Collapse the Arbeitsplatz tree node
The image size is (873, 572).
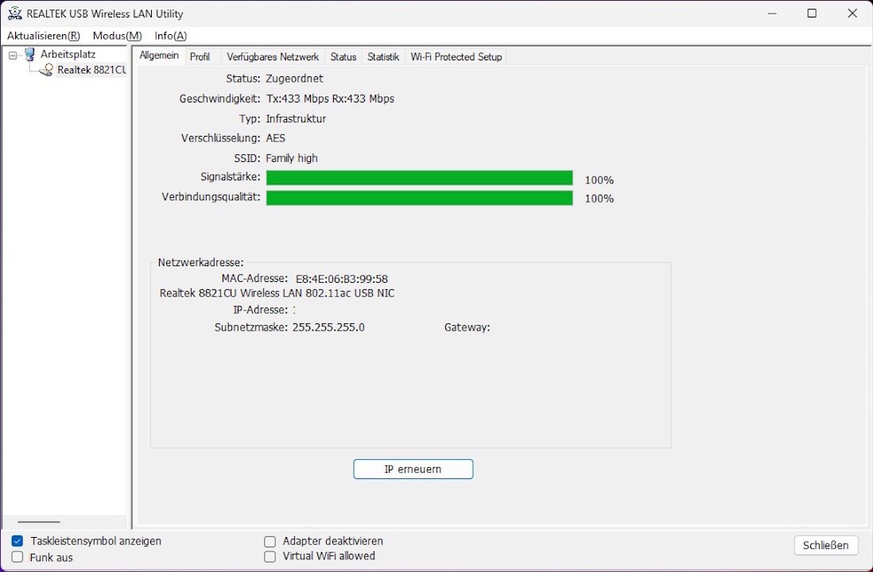(x=13, y=55)
